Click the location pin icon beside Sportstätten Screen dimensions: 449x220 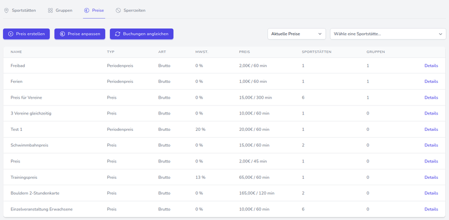coord(6,11)
